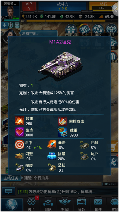Tap the 钻石 diamond balance box
119x212 pixels.
102,6
